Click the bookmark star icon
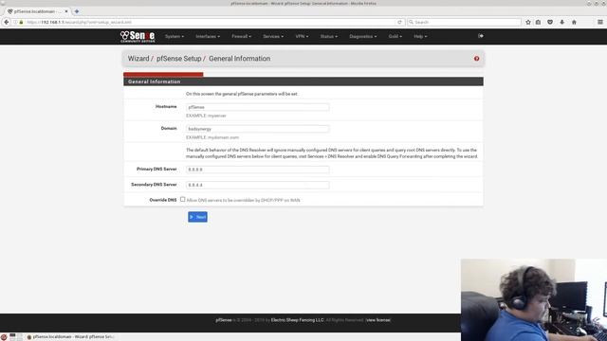This screenshot has width=607, height=341. pos(528,22)
